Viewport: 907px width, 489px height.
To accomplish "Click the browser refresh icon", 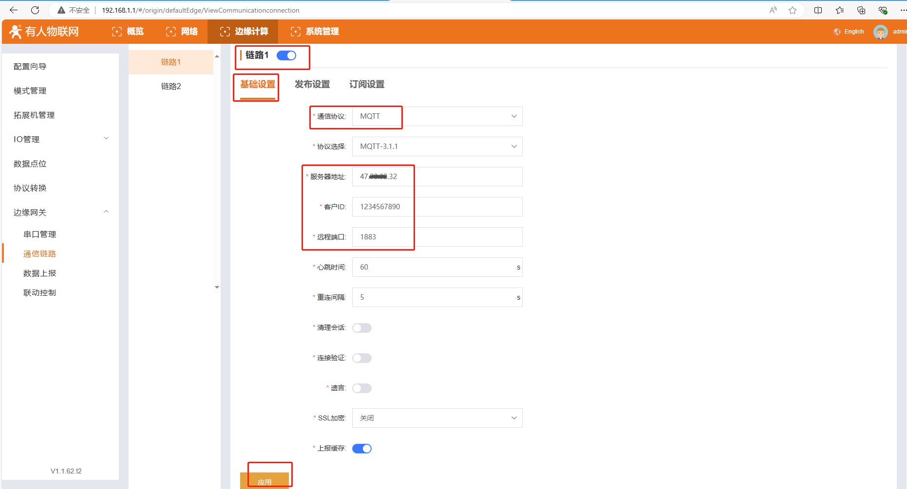I will 35,10.
